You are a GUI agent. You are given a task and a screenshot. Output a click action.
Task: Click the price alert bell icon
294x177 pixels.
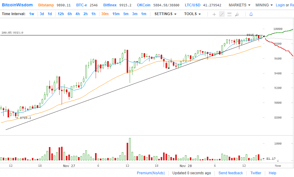pyautogui.click(x=251, y=14)
